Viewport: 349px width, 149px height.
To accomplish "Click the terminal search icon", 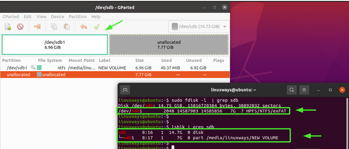I will click(x=292, y=90).
